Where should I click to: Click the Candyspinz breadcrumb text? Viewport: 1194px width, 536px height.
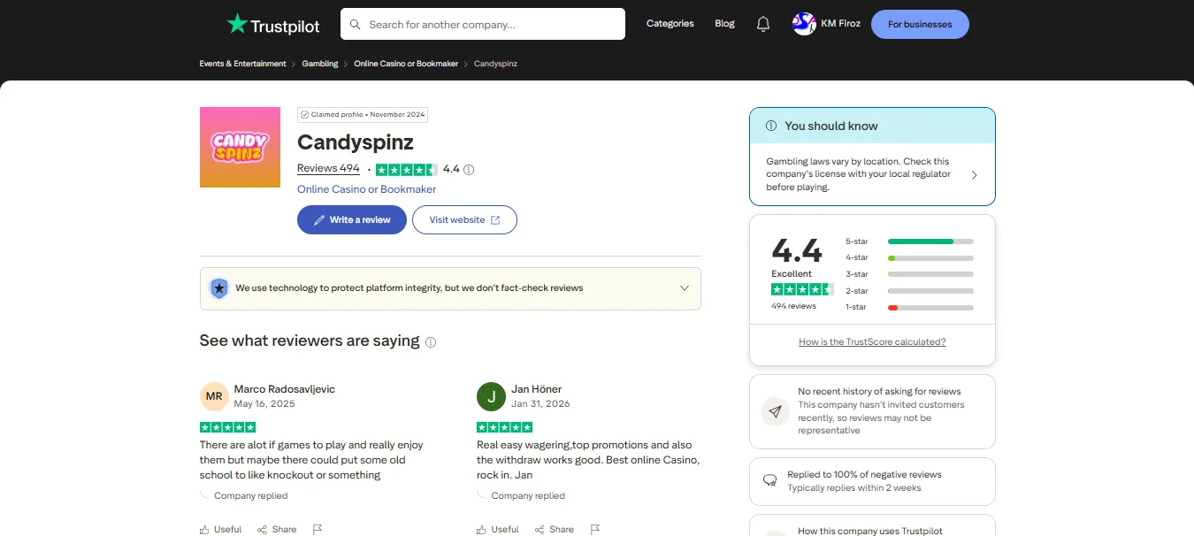495,64
